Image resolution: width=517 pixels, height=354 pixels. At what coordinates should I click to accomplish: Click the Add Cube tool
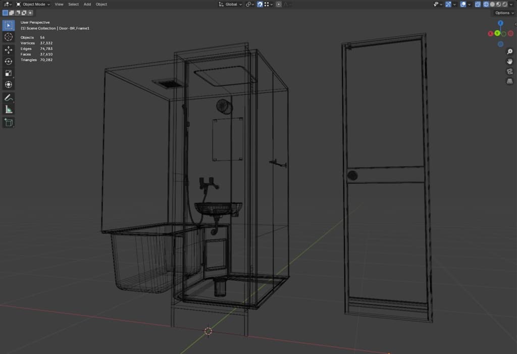click(x=9, y=122)
